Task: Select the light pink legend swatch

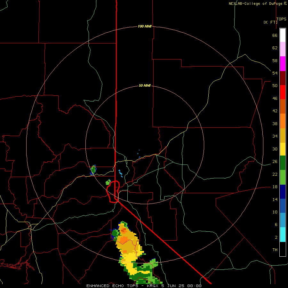Action: click(x=283, y=49)
